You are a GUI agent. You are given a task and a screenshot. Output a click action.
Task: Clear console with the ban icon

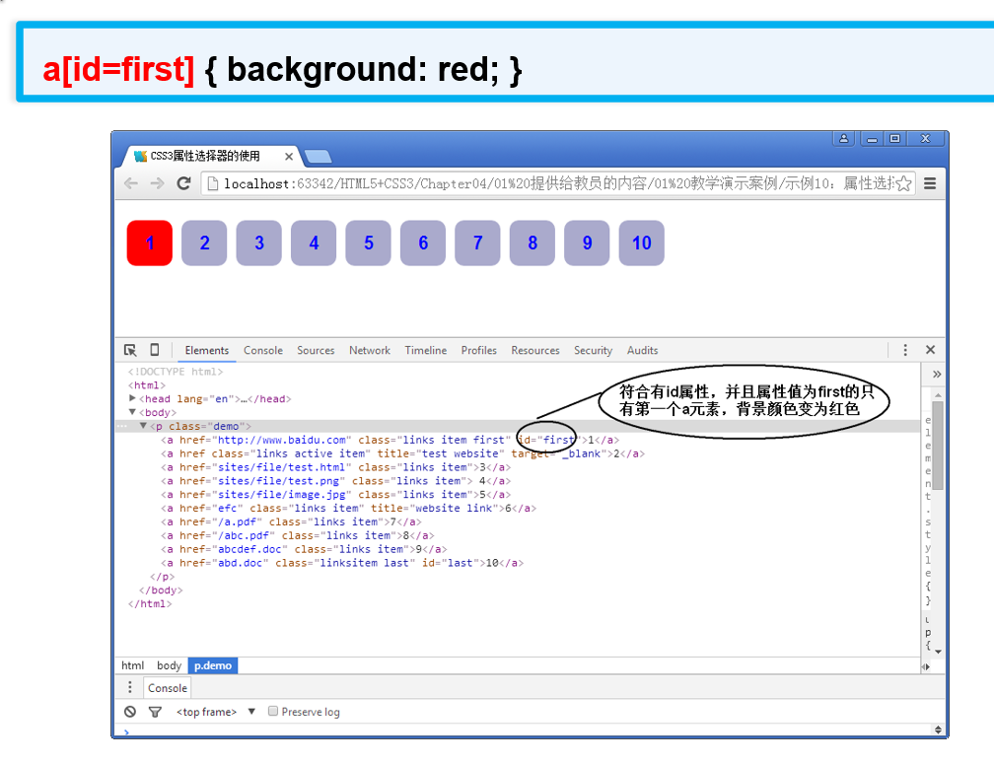tap(130, 712)
